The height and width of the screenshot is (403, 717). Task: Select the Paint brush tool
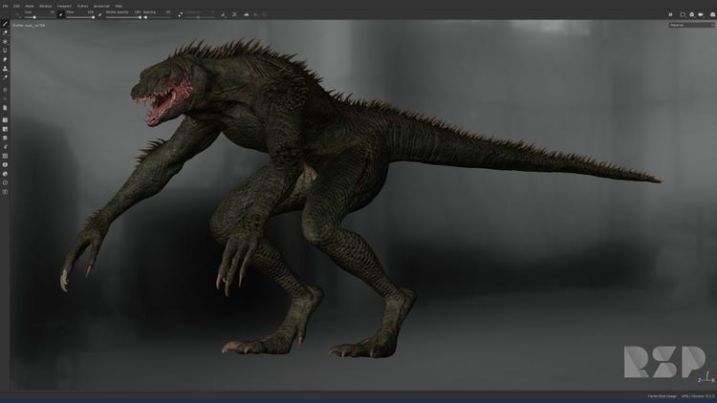coord(5,24)
